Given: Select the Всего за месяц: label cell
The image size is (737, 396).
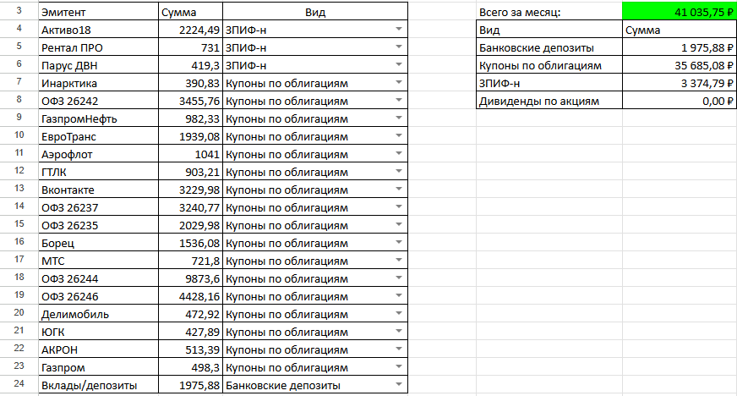Looking at the screenshot, I should (549, 12).
